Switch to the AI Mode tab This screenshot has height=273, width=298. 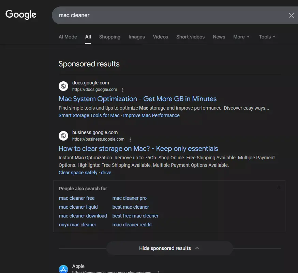(x=68, y=37)
